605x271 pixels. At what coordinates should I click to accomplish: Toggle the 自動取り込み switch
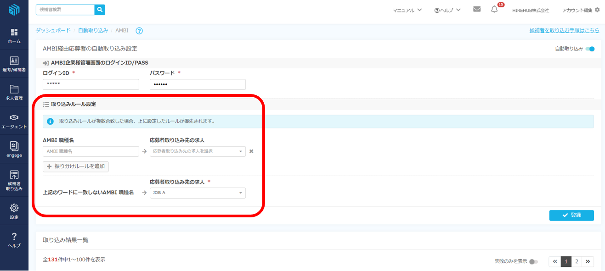590,49
